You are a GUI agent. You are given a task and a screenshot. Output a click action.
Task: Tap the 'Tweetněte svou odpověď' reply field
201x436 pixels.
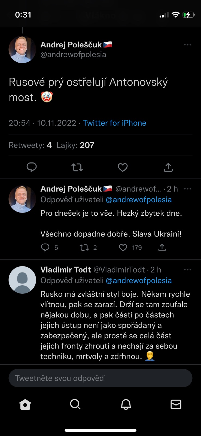coord(100,378)
